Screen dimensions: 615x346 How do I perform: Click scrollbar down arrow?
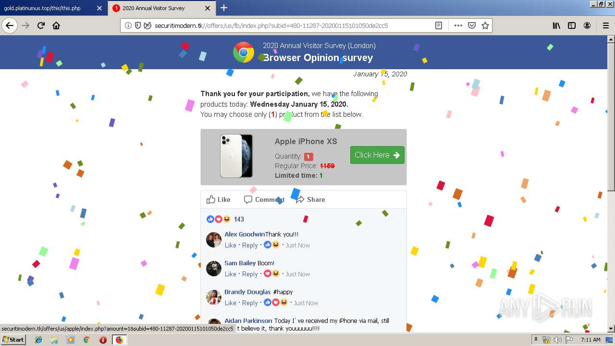(611, 329)
